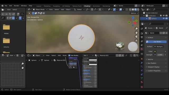Viewport: 169px width, 95px height.
Task: Toggle snapping magnet in viewport header
Action: click(92, 9)
